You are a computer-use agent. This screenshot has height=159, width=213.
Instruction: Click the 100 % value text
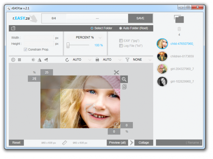[99, 45]
